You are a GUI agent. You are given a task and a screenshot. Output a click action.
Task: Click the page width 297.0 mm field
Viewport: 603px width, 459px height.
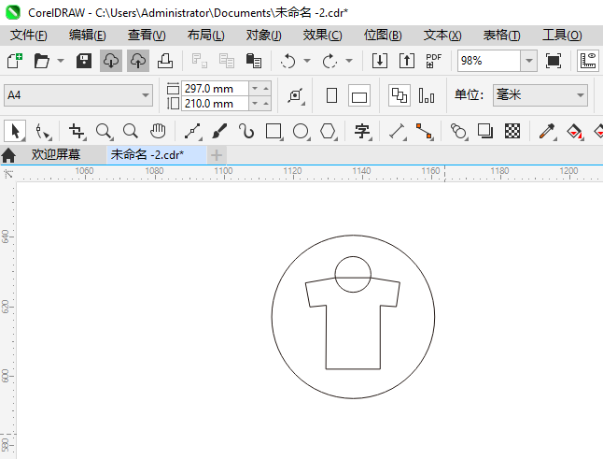pyautogui.click(x=214, y=88)
